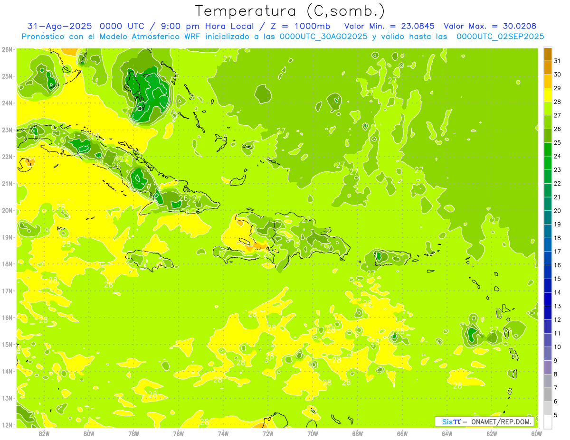Click the '9:00 pm Hora Local' text
This screenshot has width=570, height=440.
point(208,27)
